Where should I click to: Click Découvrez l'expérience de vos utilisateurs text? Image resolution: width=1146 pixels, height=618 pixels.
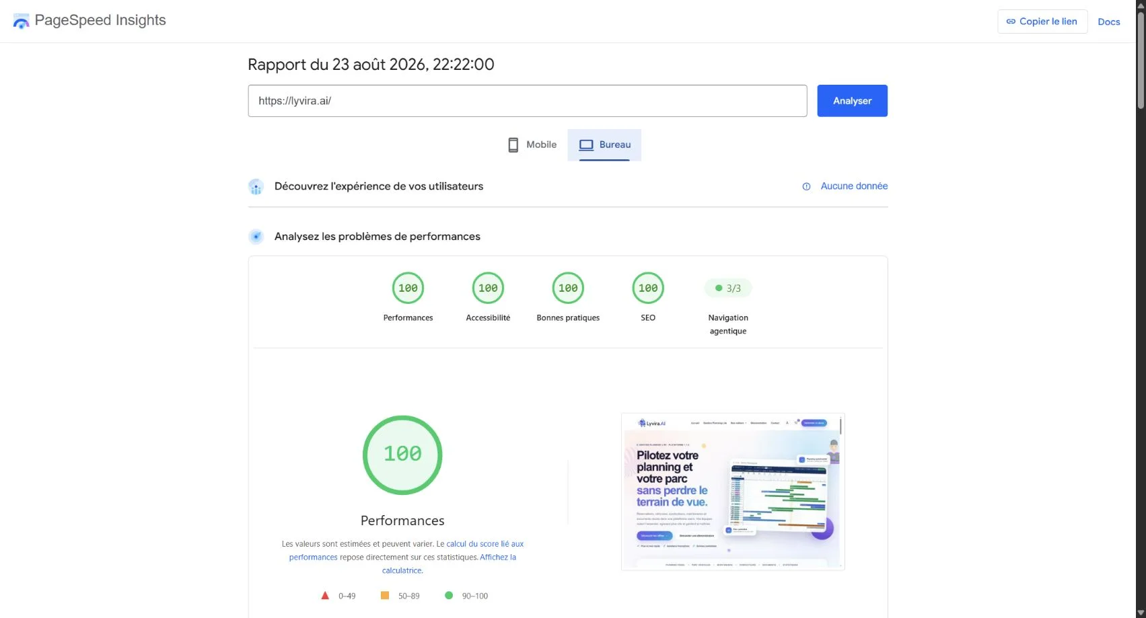click(379, 186)
